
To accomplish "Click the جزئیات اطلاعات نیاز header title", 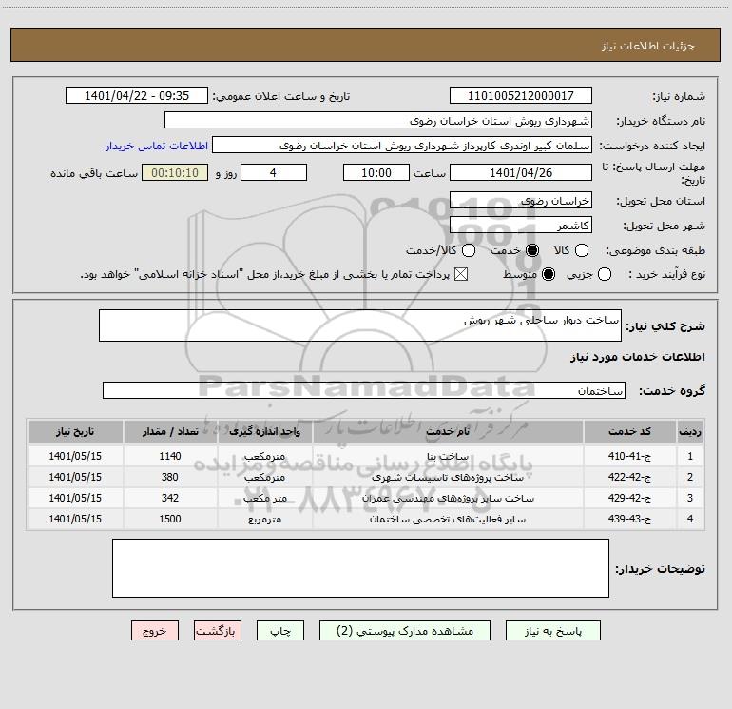I will tap(648, 46).
